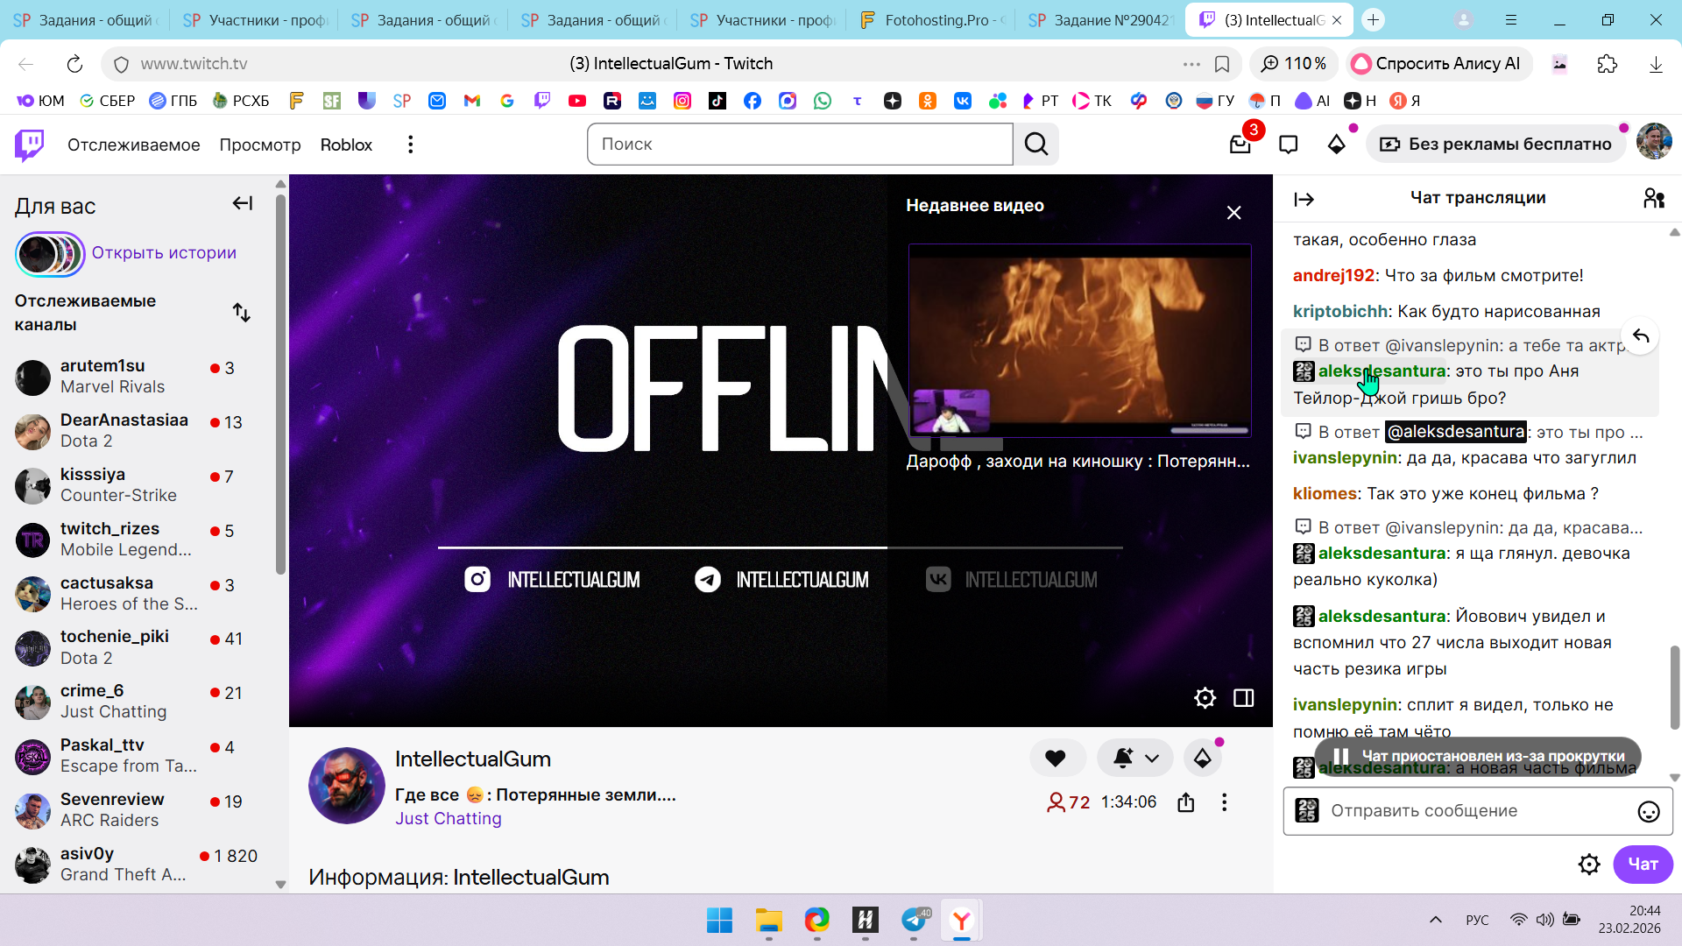The image size is (1682, 946).
Task: Toggle theatre mode on the player
Action: click(1243, 698)
